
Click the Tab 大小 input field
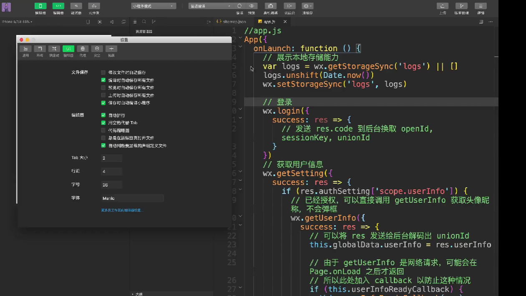pos(112,158)
